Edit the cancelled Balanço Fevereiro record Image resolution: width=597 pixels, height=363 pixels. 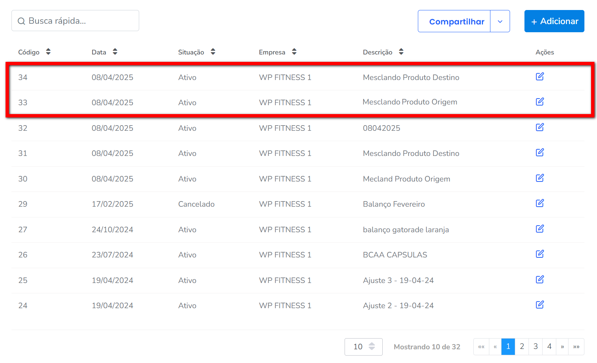[x=540, y=203]
